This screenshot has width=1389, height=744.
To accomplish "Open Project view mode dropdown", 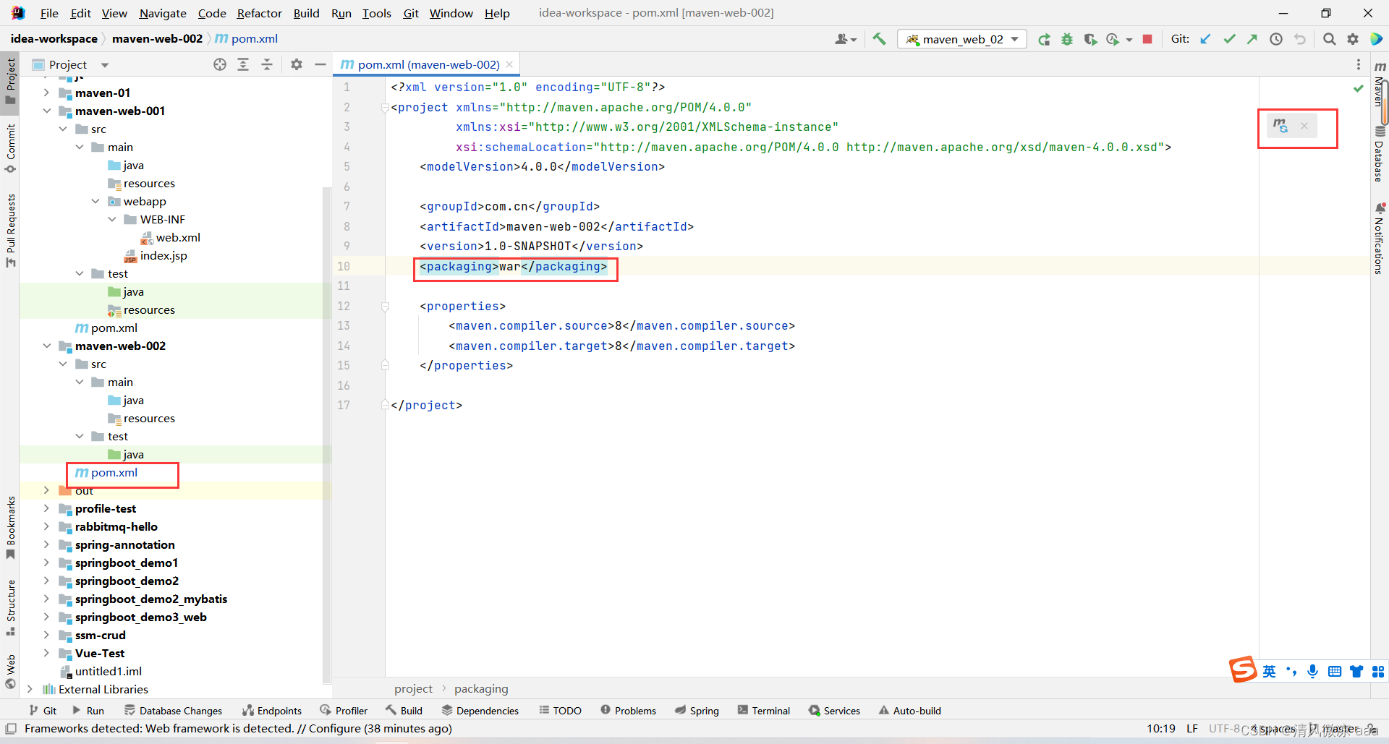I will 105,64.
